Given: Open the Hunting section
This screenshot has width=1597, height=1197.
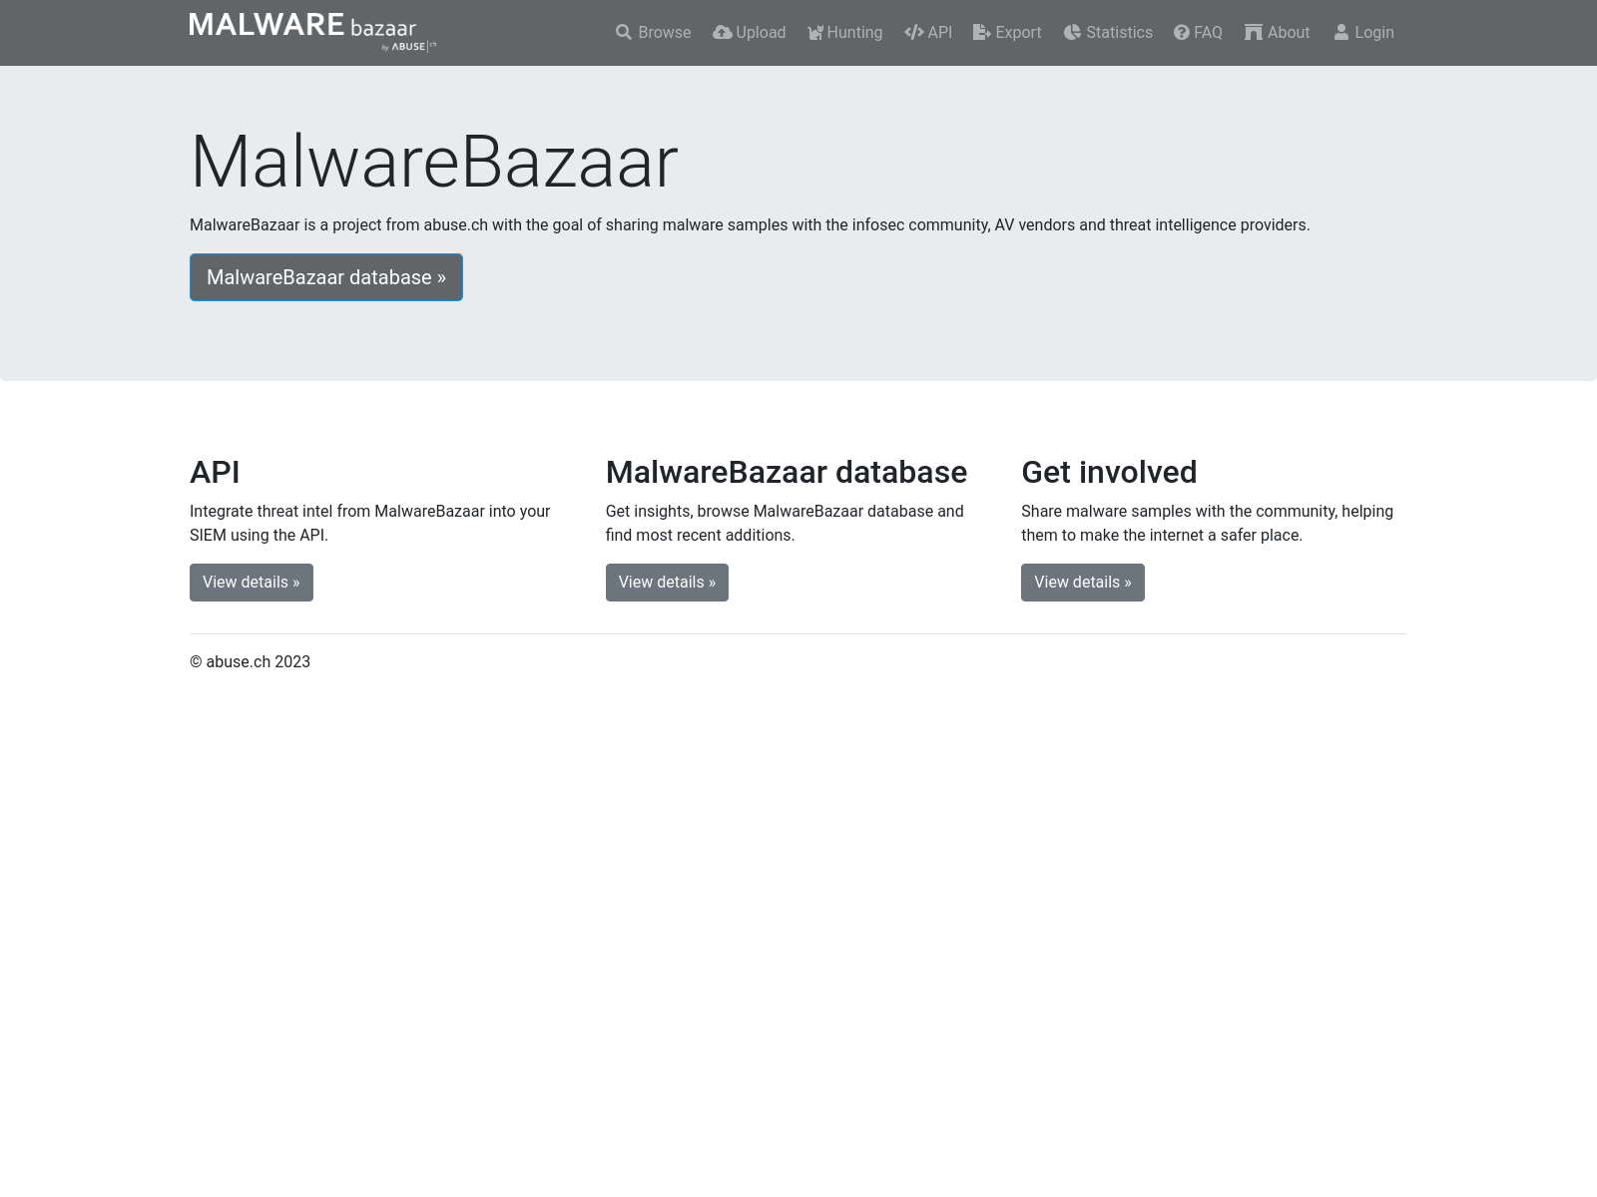Looking at the screenshot, I should 845,33.
